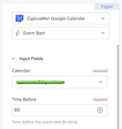The image size is (122, 129).
Task: Click the required tag beside Time Before
Action: tap(100, 99)
